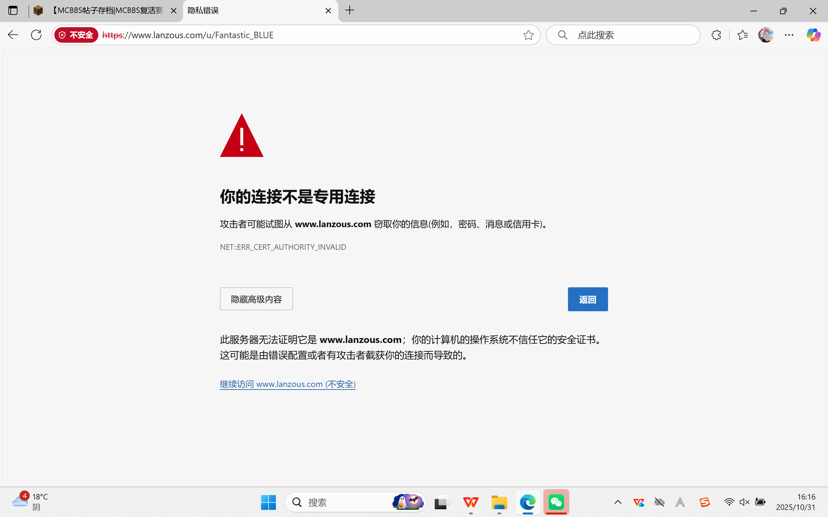Open the user profile avatar
The height and width of the screenshot is (517, 828).
766,35
